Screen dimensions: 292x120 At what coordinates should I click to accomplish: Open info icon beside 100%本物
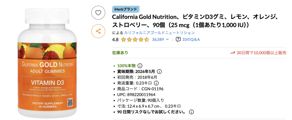(140, 65)
